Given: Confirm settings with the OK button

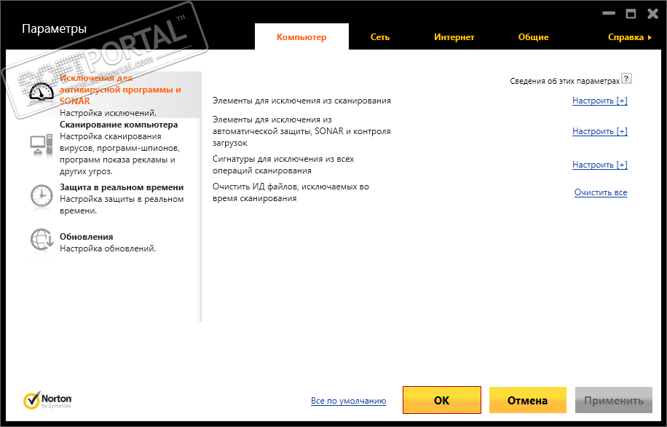Looking at the screenshot, I should click(x=441, y=400).
